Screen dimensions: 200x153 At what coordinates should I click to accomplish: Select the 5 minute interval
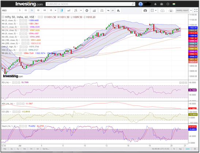coord(20,11)
